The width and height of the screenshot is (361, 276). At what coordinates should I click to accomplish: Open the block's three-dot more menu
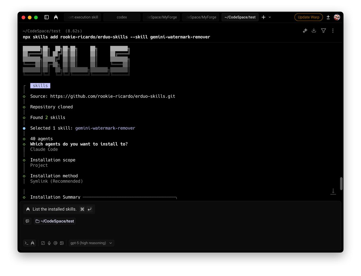click(x=333, y=31)
